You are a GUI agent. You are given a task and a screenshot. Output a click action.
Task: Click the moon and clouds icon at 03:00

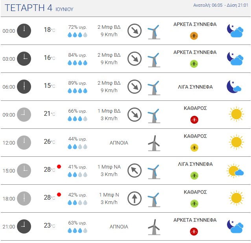[235, 59]
